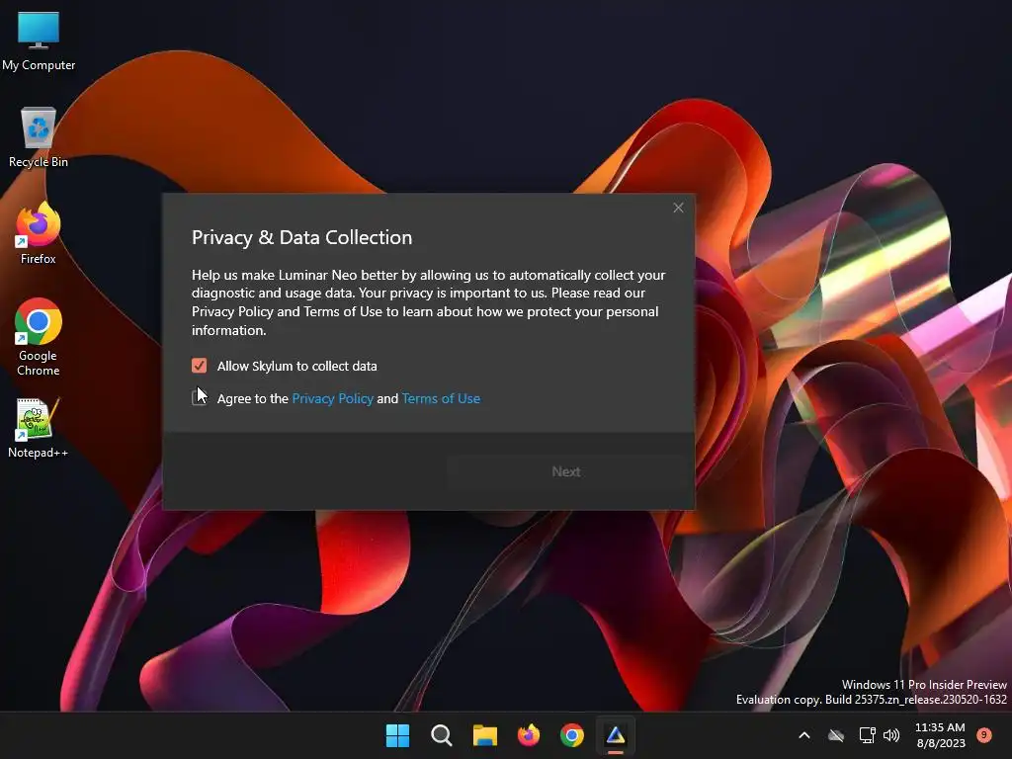Launch Chrome from the taskbar
The width and height of the screenshot is (1012, 759).
coord(572,735)
